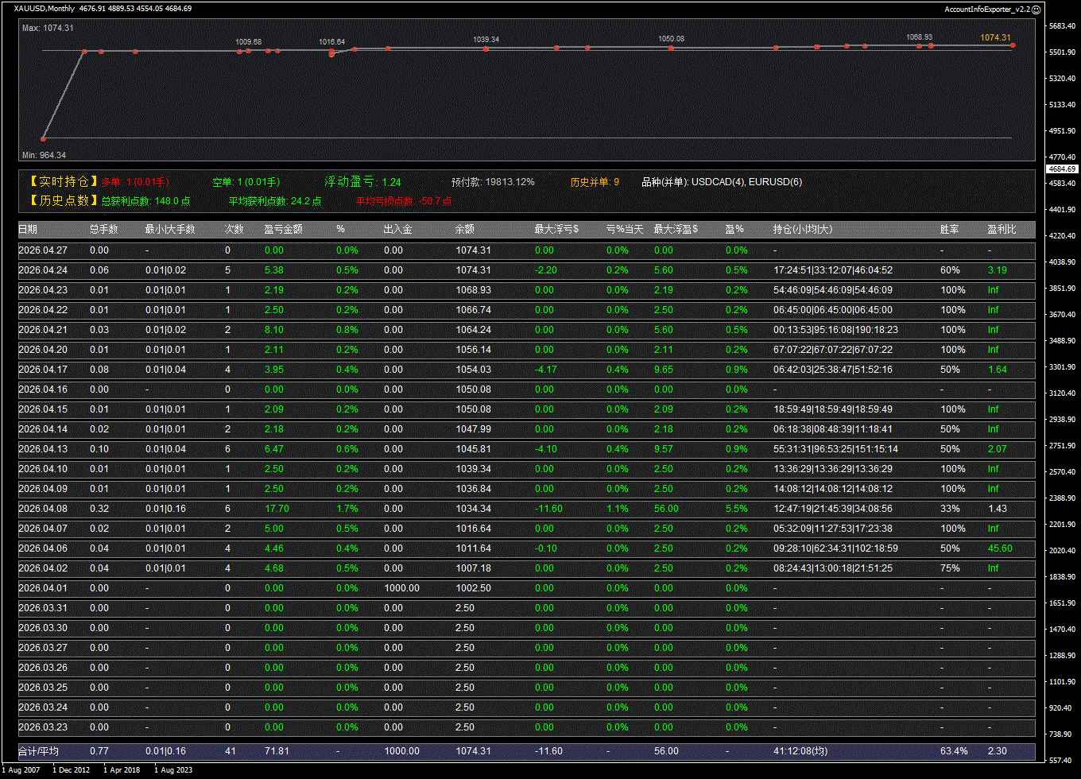
Task: Click the lowest red dot near Min 964.34
Action: 43,138
